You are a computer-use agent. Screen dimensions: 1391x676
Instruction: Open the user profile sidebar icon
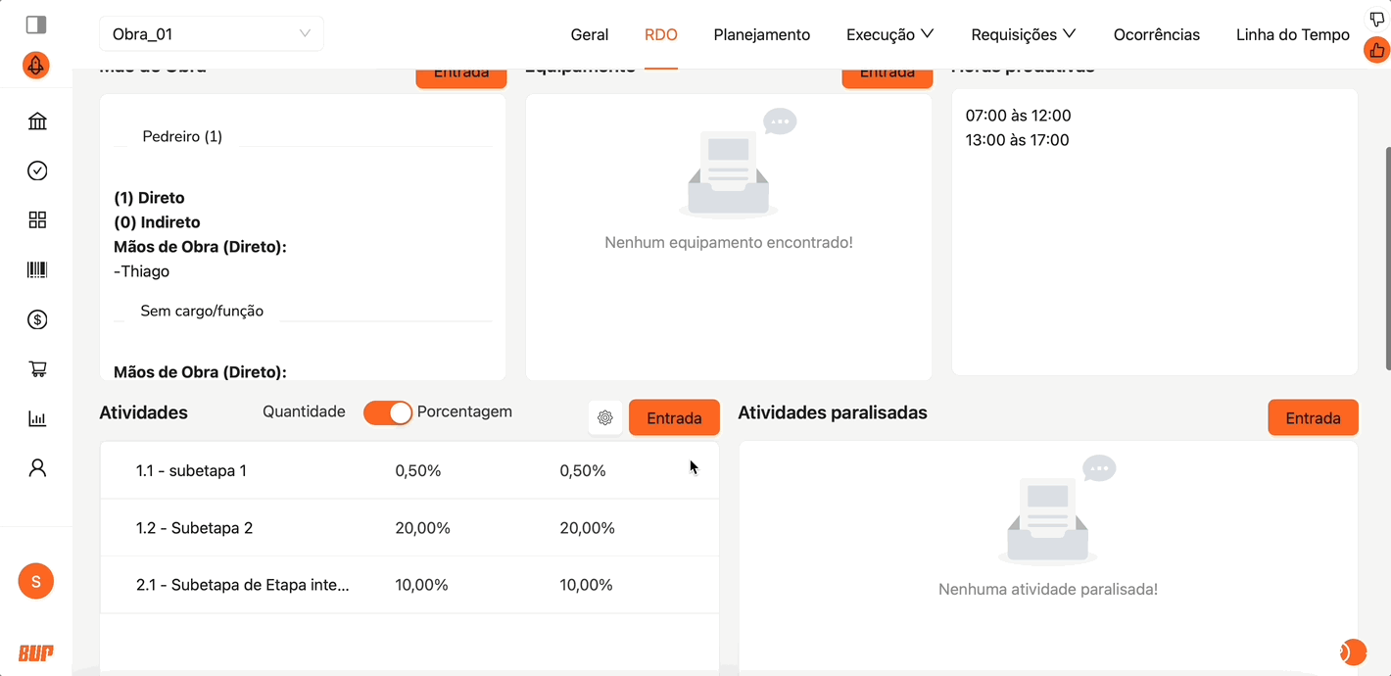[37, 468]
